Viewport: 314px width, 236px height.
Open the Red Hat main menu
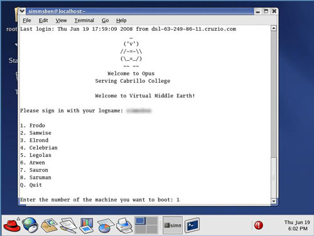click(12, 225)
